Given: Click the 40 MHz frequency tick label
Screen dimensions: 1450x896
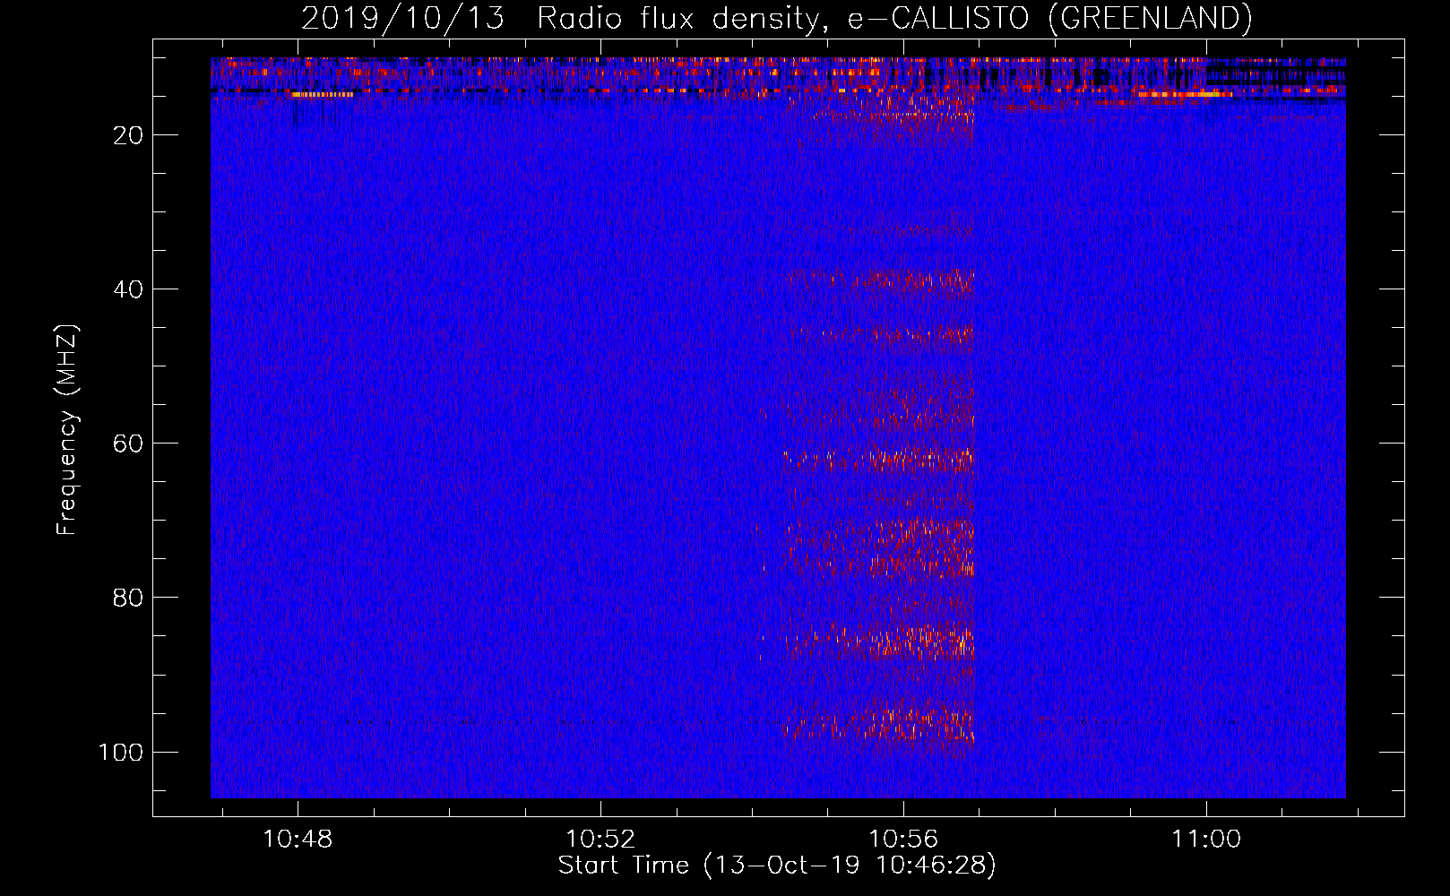Looking at the screenshot, I should point(128,289).
